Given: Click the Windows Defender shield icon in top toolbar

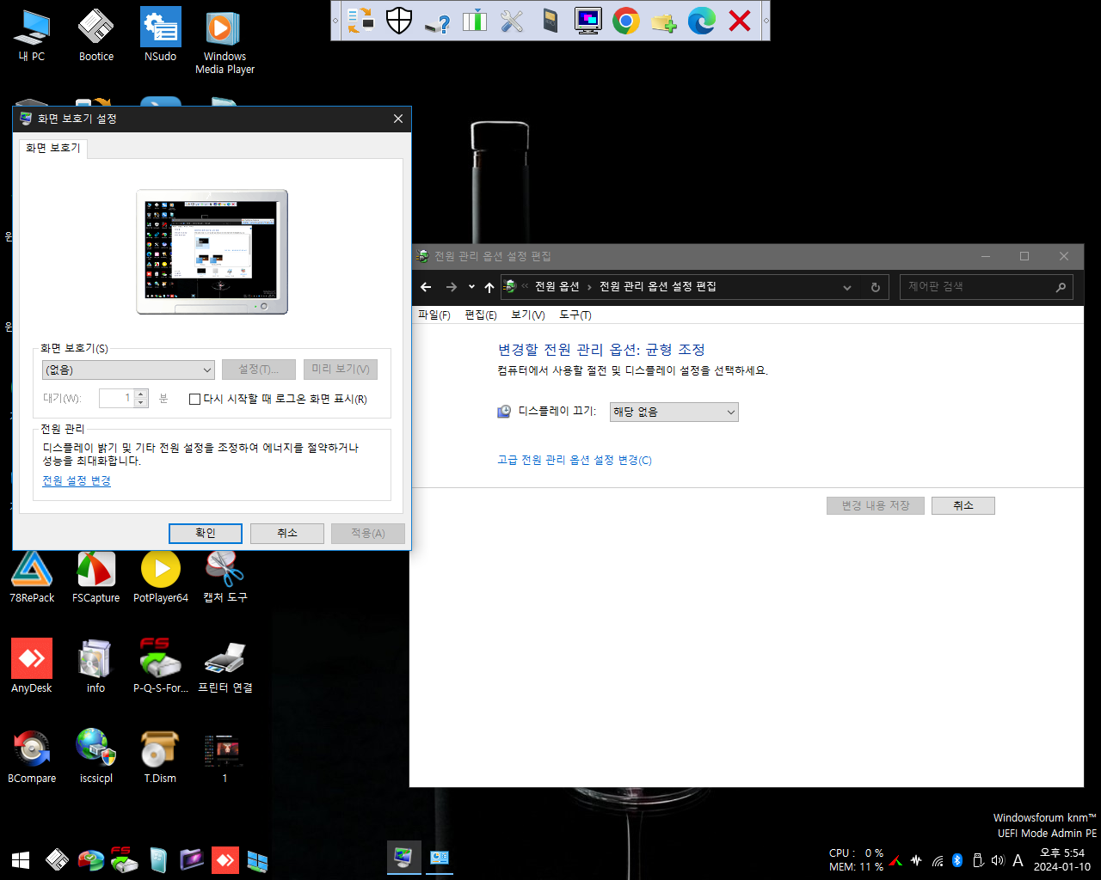Looking at the screenshot, I should click(399, 21).
